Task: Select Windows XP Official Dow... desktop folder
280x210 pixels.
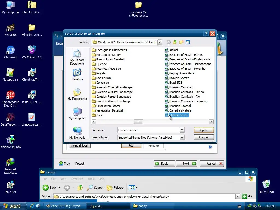Action: 138,9
